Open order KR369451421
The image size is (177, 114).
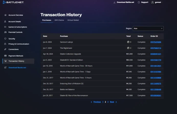tap(156, 54)
